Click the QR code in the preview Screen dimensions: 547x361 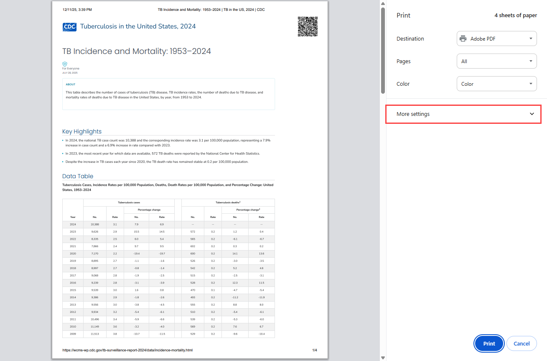click(x=308, y=26)
